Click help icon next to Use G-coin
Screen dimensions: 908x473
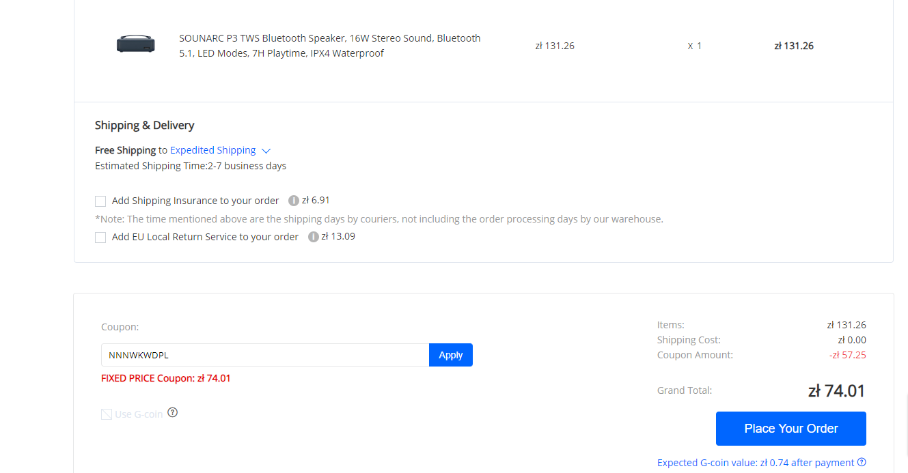[x=173, y=412]
